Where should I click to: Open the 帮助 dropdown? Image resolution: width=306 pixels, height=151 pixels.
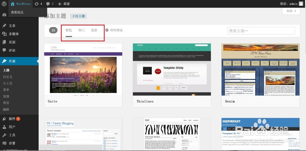point(291,11)
